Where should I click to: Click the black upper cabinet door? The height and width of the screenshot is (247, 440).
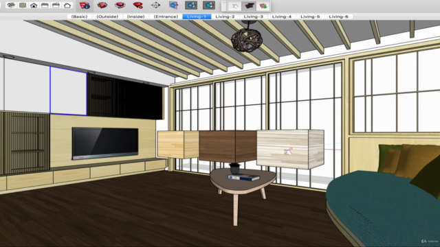[140, 98]
